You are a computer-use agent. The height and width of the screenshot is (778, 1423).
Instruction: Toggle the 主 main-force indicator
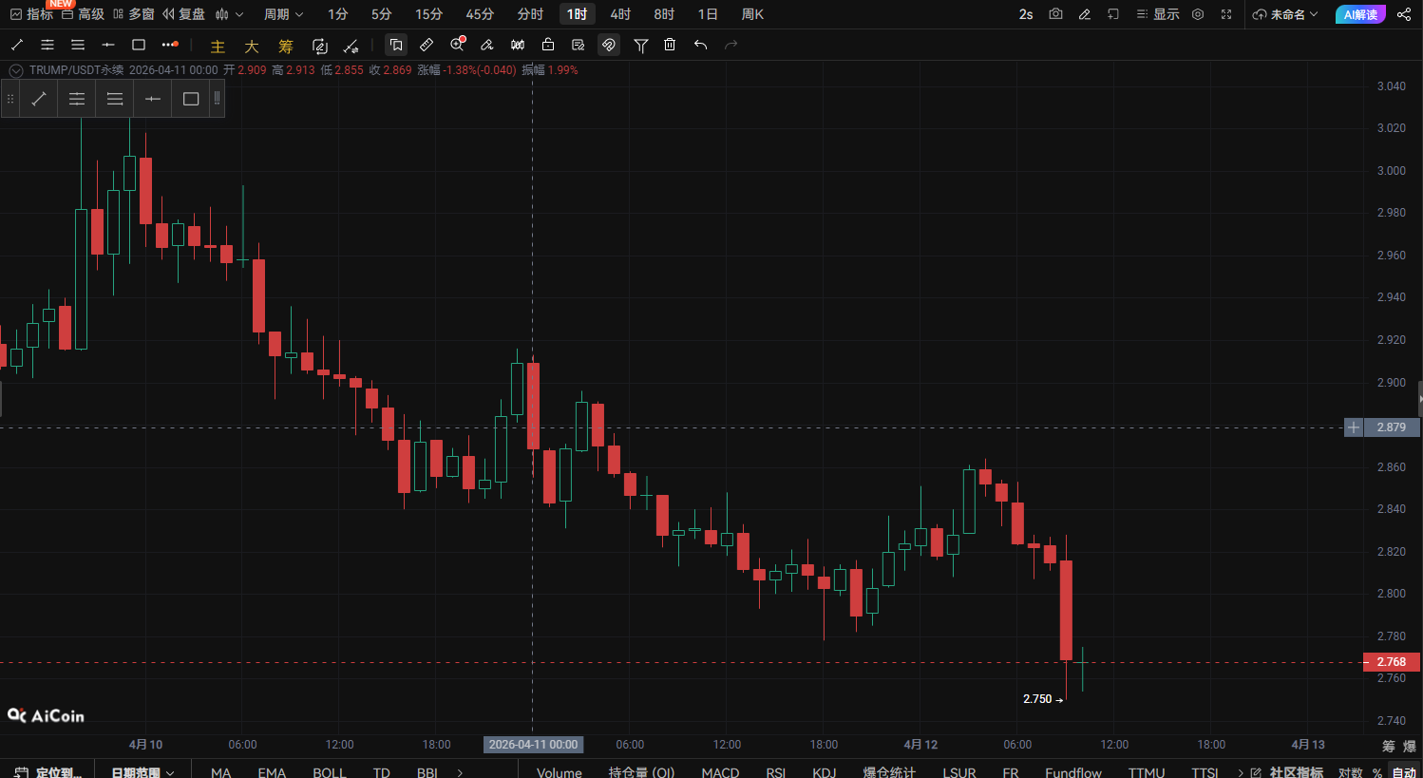[x=218, y=46]
